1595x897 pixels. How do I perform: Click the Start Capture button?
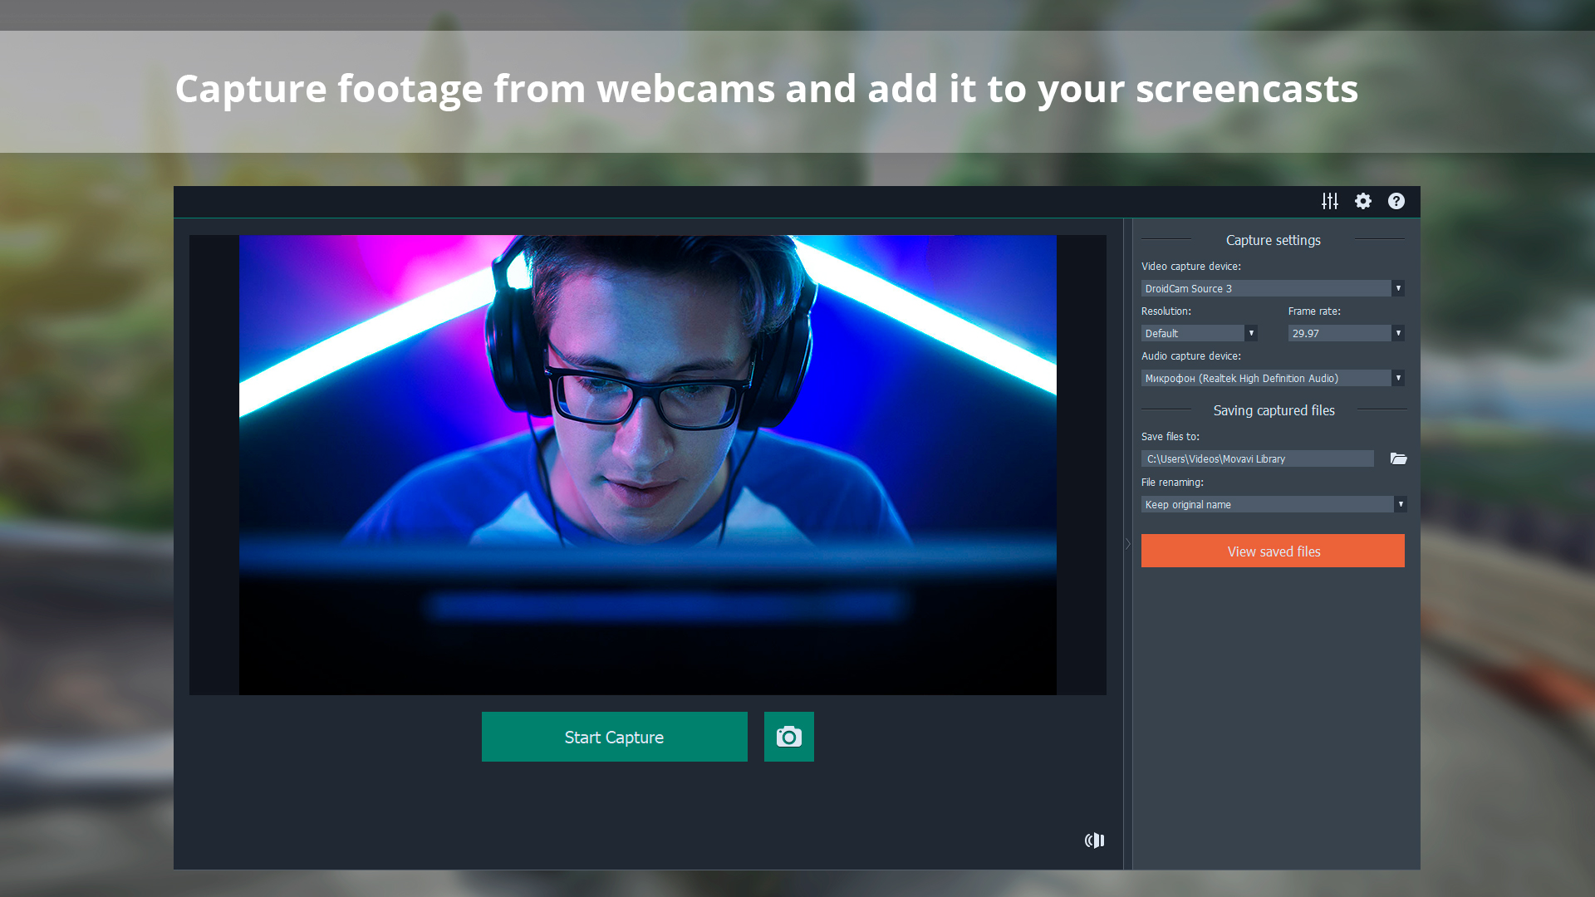614,737
